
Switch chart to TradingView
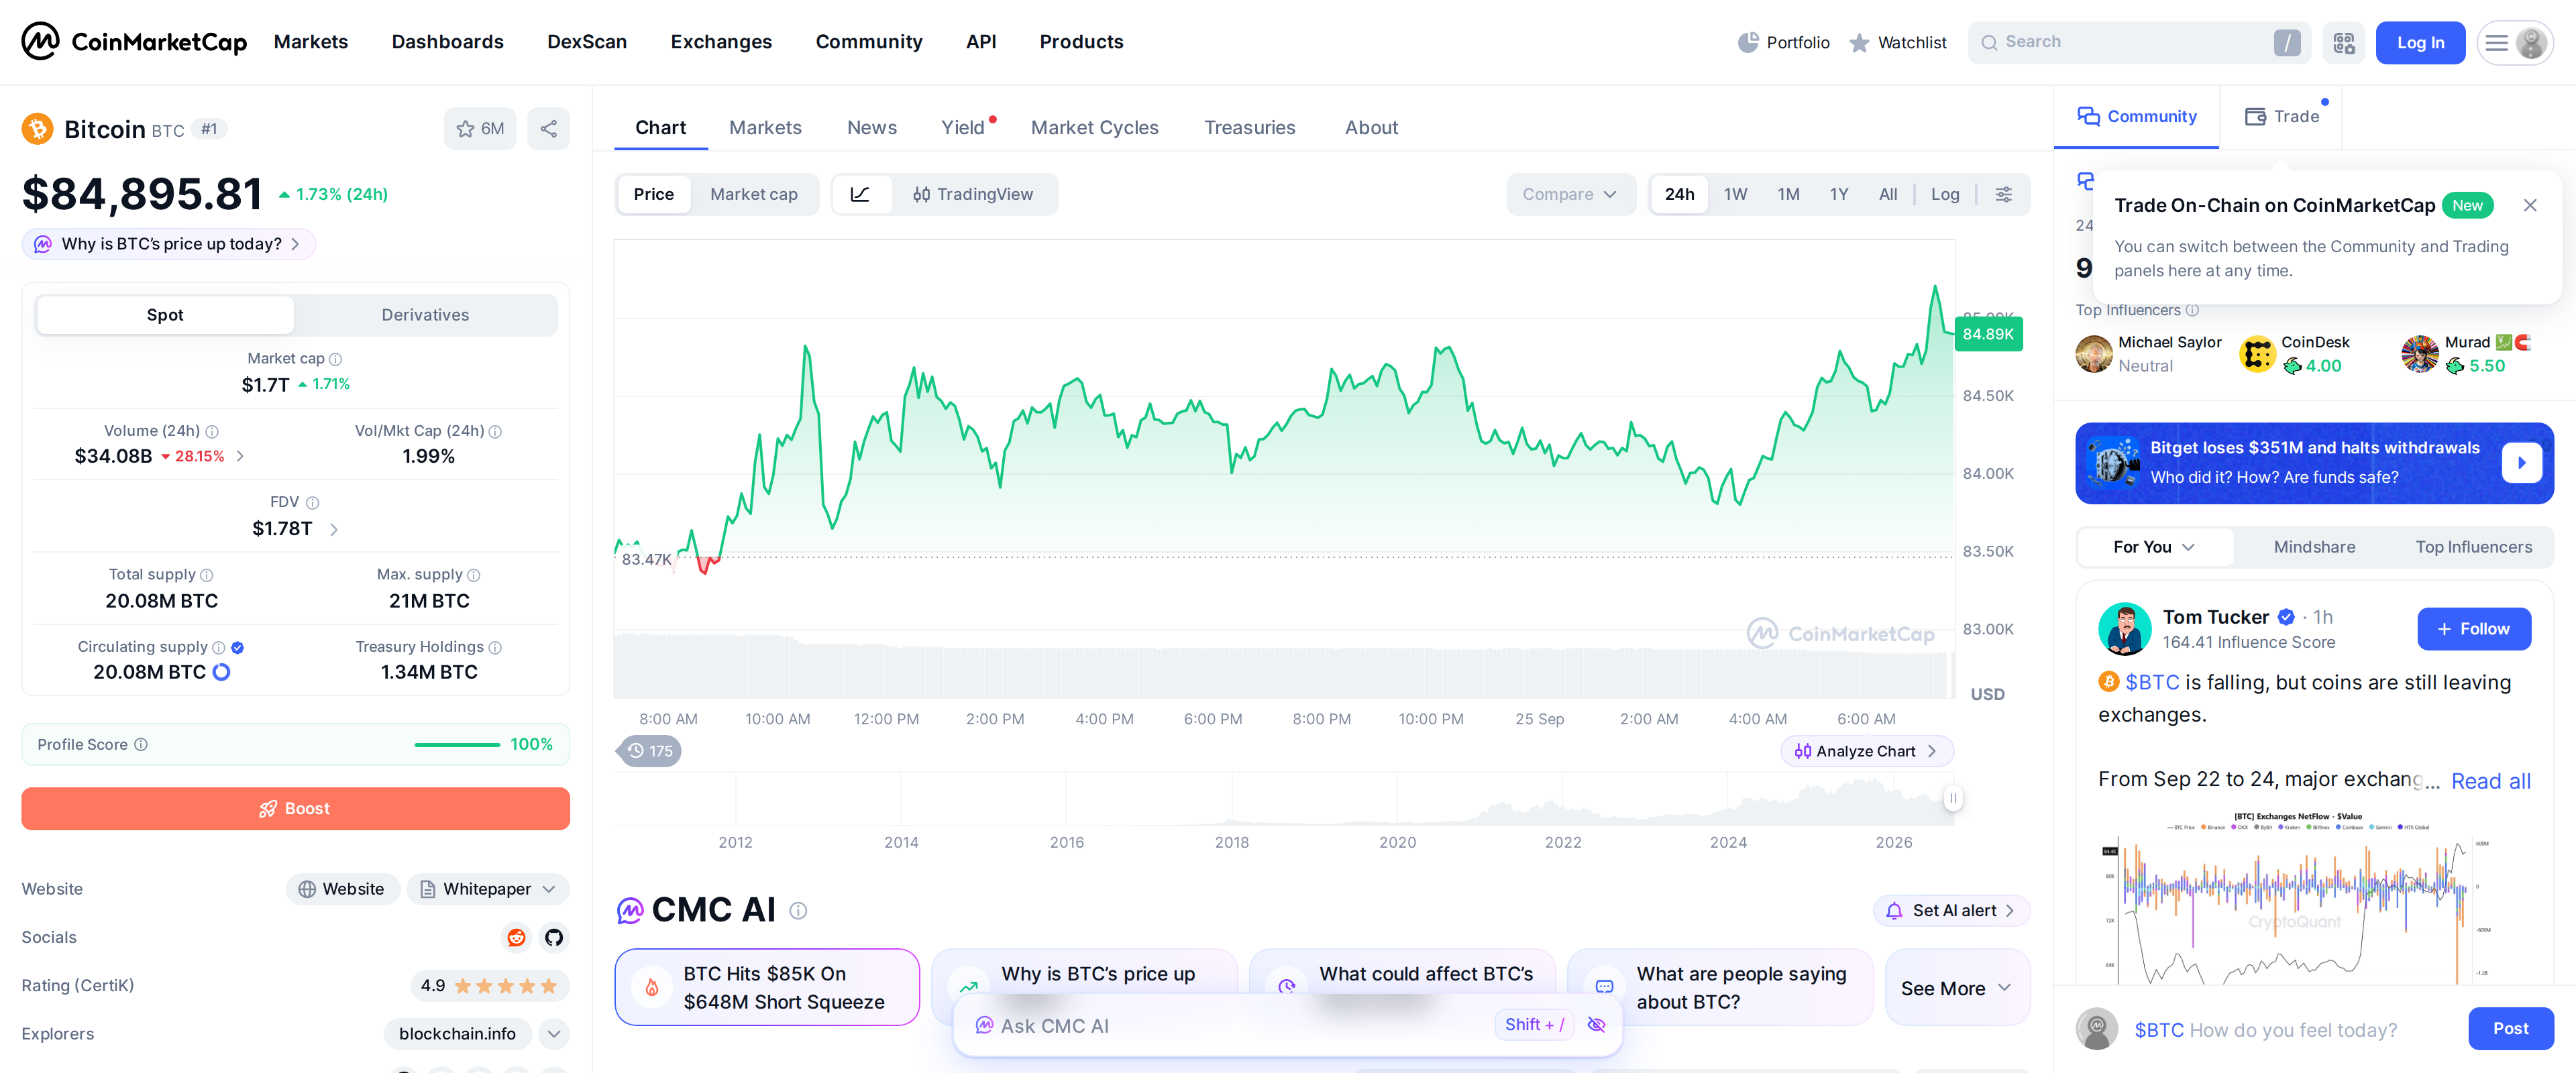pyautogui.click(x=973, y=194)
